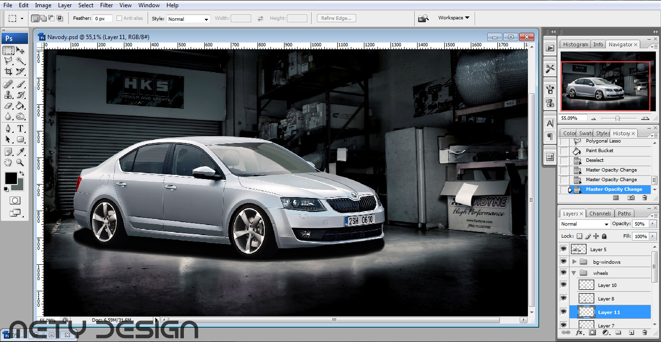
Task: Open the Actions panel play icon
Action: (550, 48)
